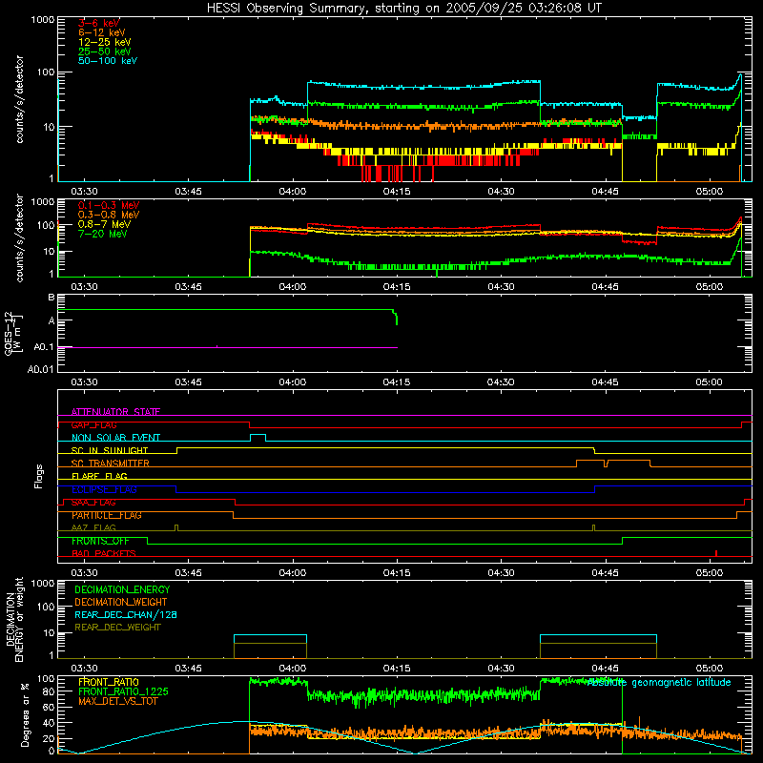
Task: Click the FLARE_FLAG label
Action: 99,476
